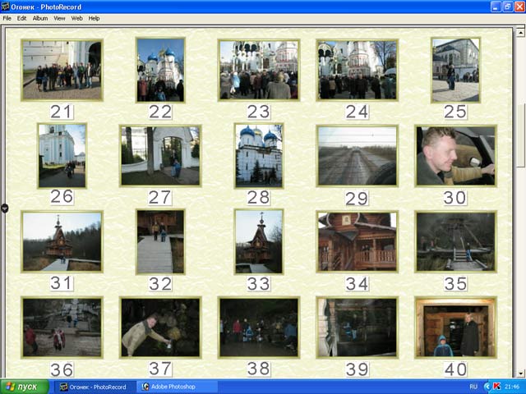Pick thumbnail 40 with the wooden doorway

point(455,327)
